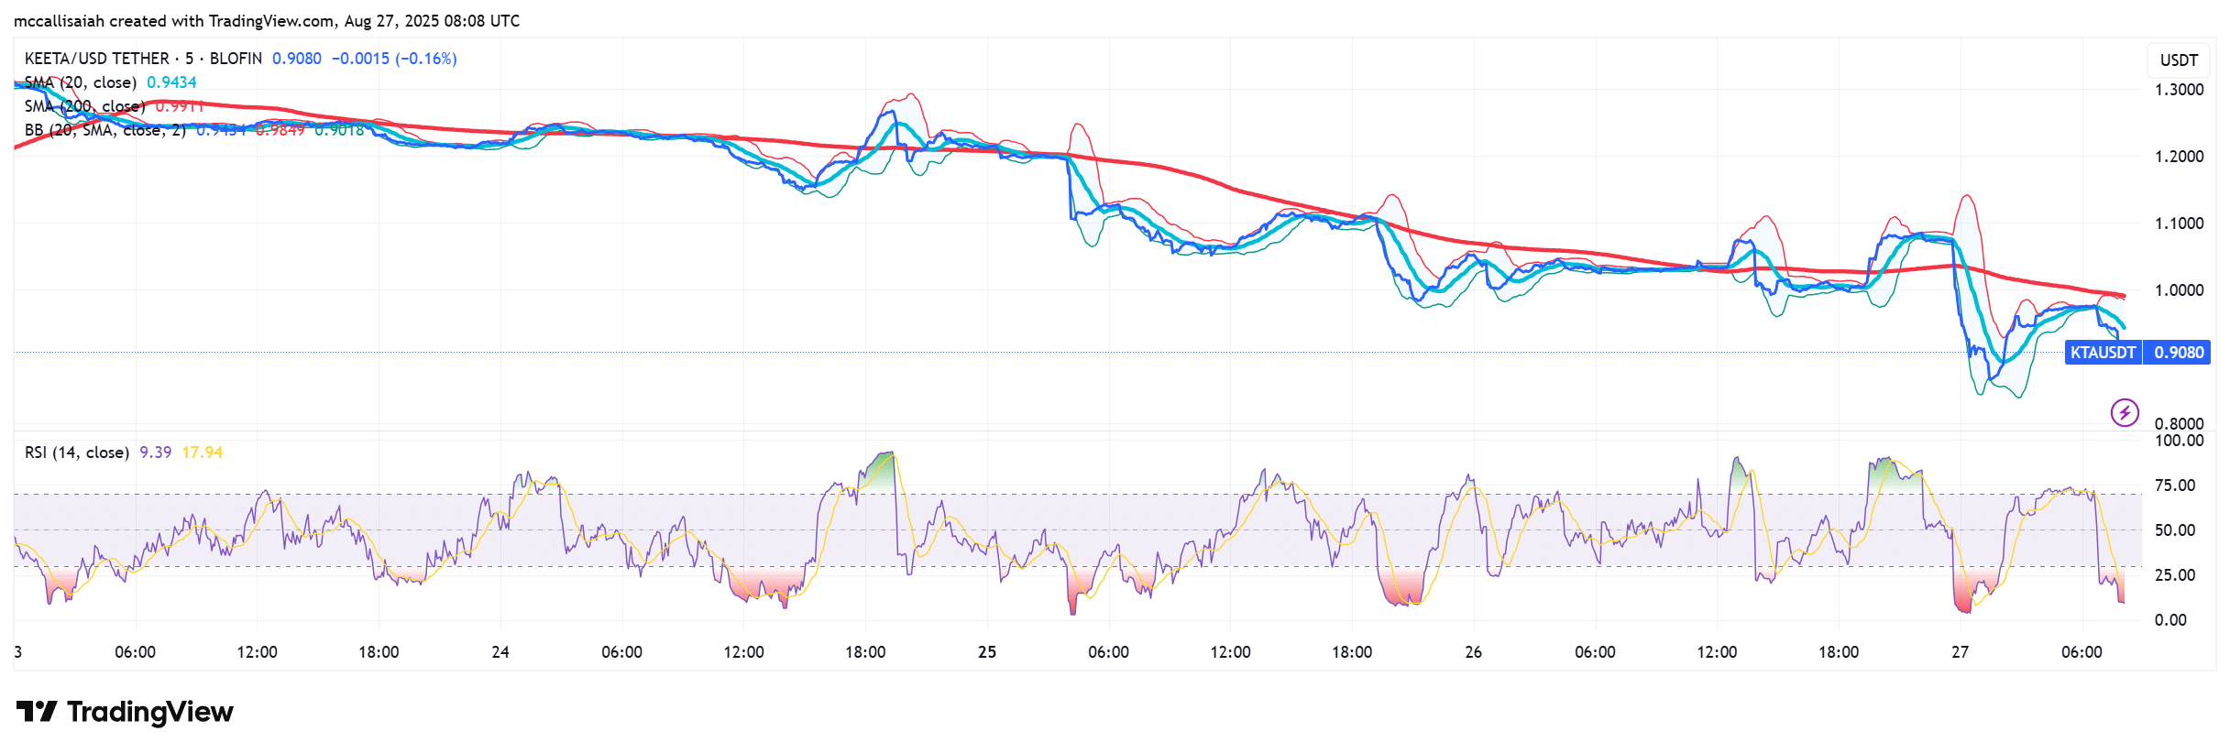Click the 1.3000 price scale label
2230x753 pixels.
coord(2179,90)
